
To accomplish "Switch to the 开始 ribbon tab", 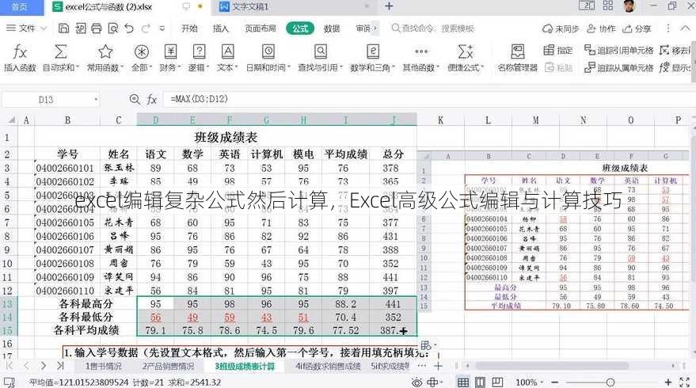I will pyautogui.click(x=189, y=29).
